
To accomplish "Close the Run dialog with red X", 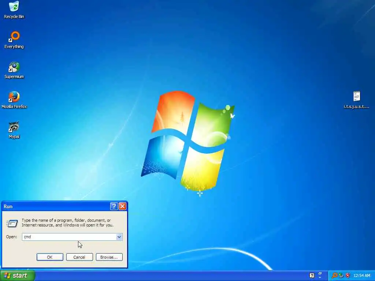I will pos(122,206).
